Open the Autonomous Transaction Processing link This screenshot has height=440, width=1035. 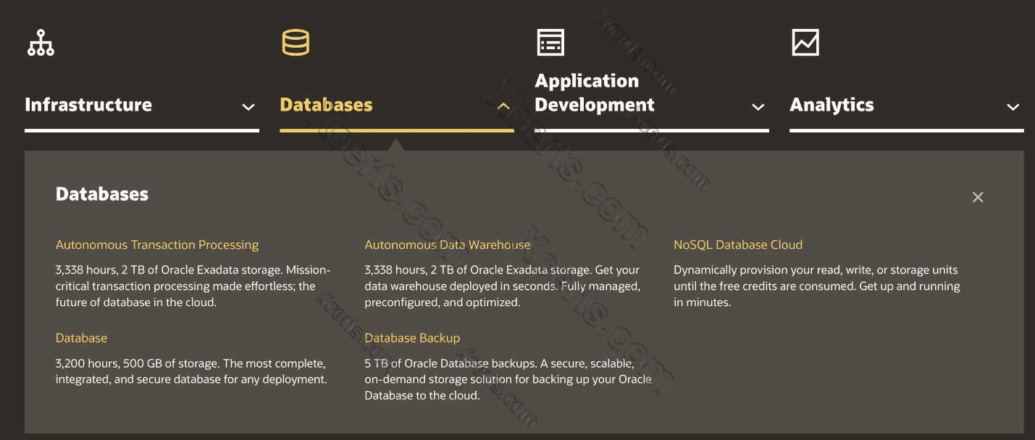click(157, 245)
